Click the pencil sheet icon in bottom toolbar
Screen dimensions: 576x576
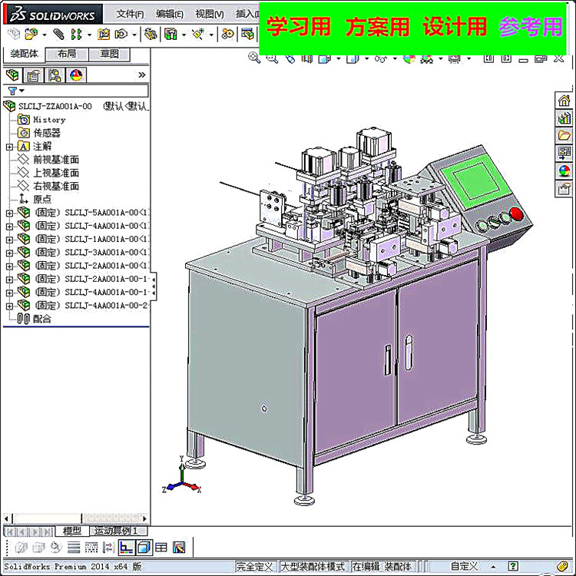(179, 548)
